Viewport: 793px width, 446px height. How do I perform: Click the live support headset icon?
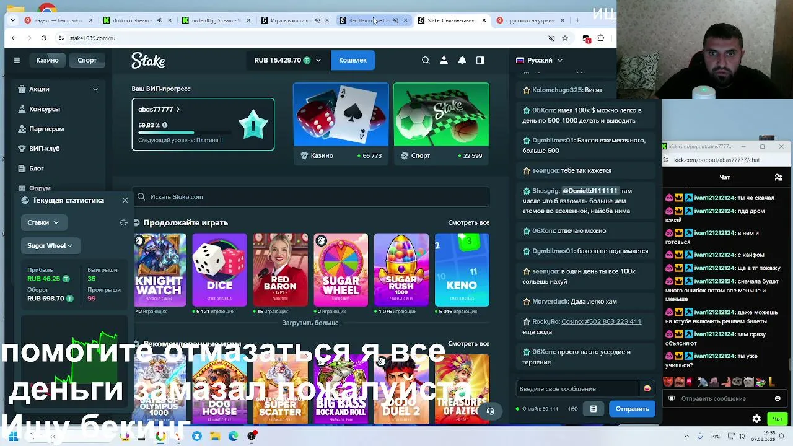(x=490, y=411)
